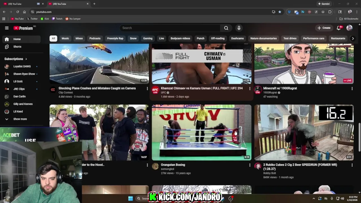The width and height of the screenshot is (361, 203).
Task: Click the search magnifier button
Action: click(226, 28)
